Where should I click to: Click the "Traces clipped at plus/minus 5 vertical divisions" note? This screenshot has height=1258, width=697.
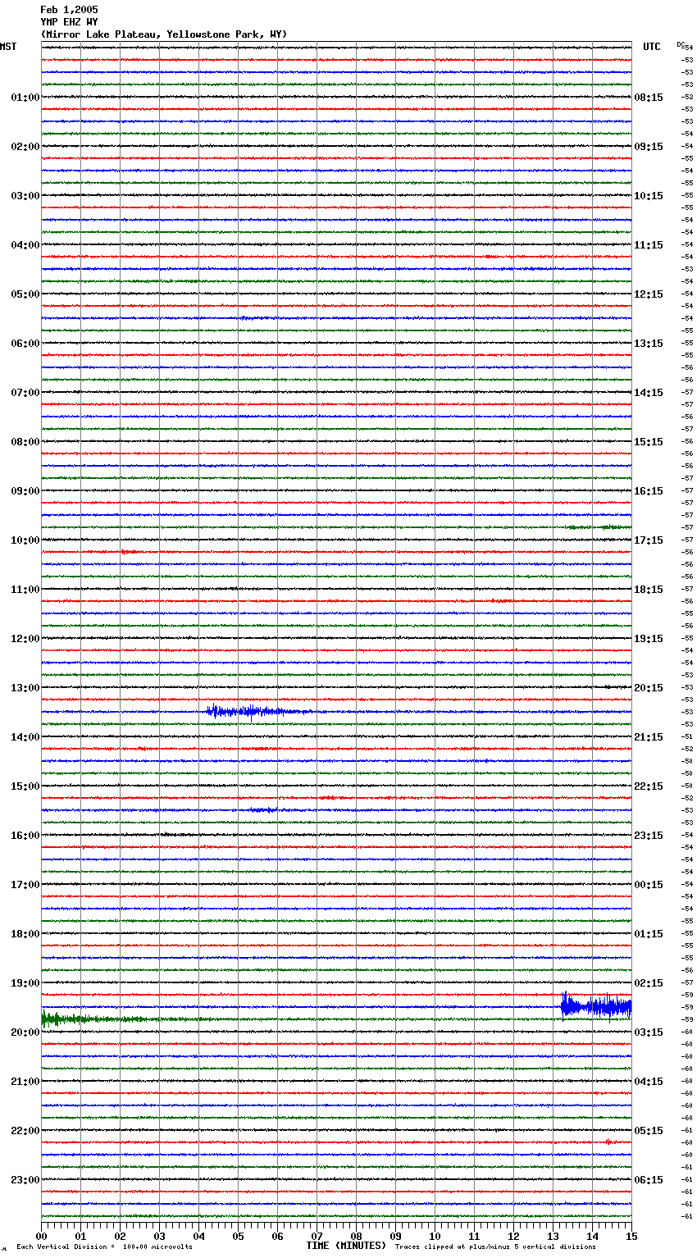click(495, 1247)
